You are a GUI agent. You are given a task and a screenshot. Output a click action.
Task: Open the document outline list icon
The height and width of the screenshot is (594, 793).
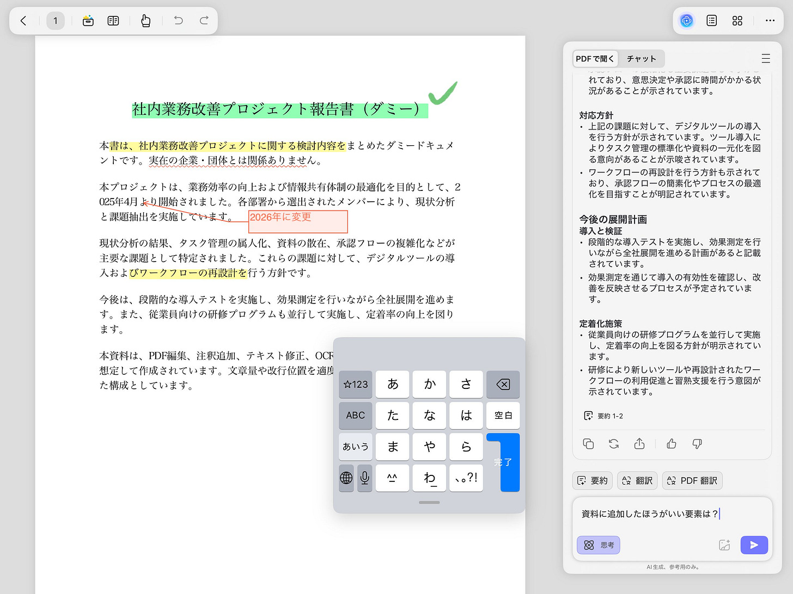711,21
